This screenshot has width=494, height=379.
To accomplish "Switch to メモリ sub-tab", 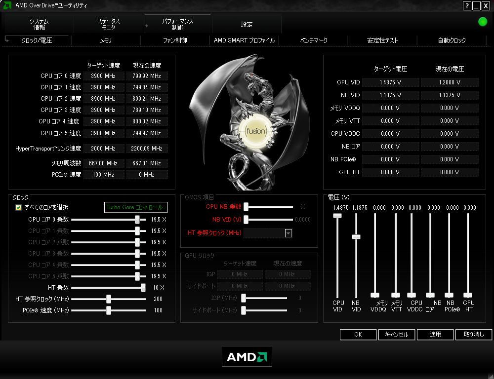I will [106, 40].
